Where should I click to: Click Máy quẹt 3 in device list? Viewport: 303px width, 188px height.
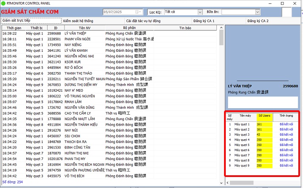click(x=242, y=135)
